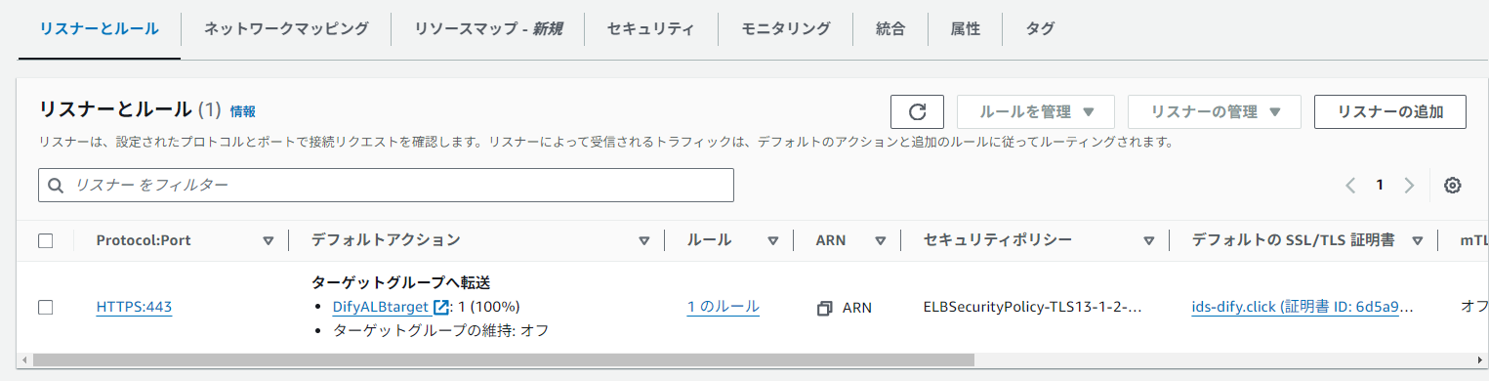Open the 統合 tab

click(889, 28)
